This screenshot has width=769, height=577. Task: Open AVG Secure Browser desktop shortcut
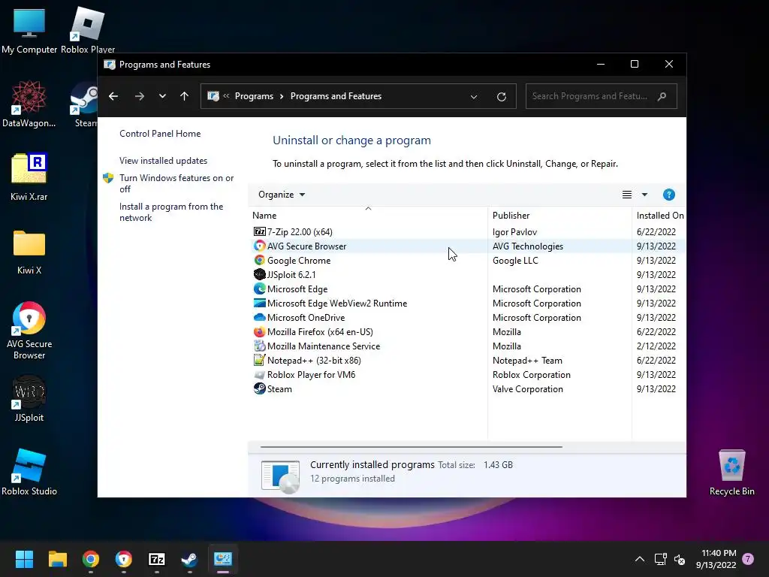tap(29, 331)
